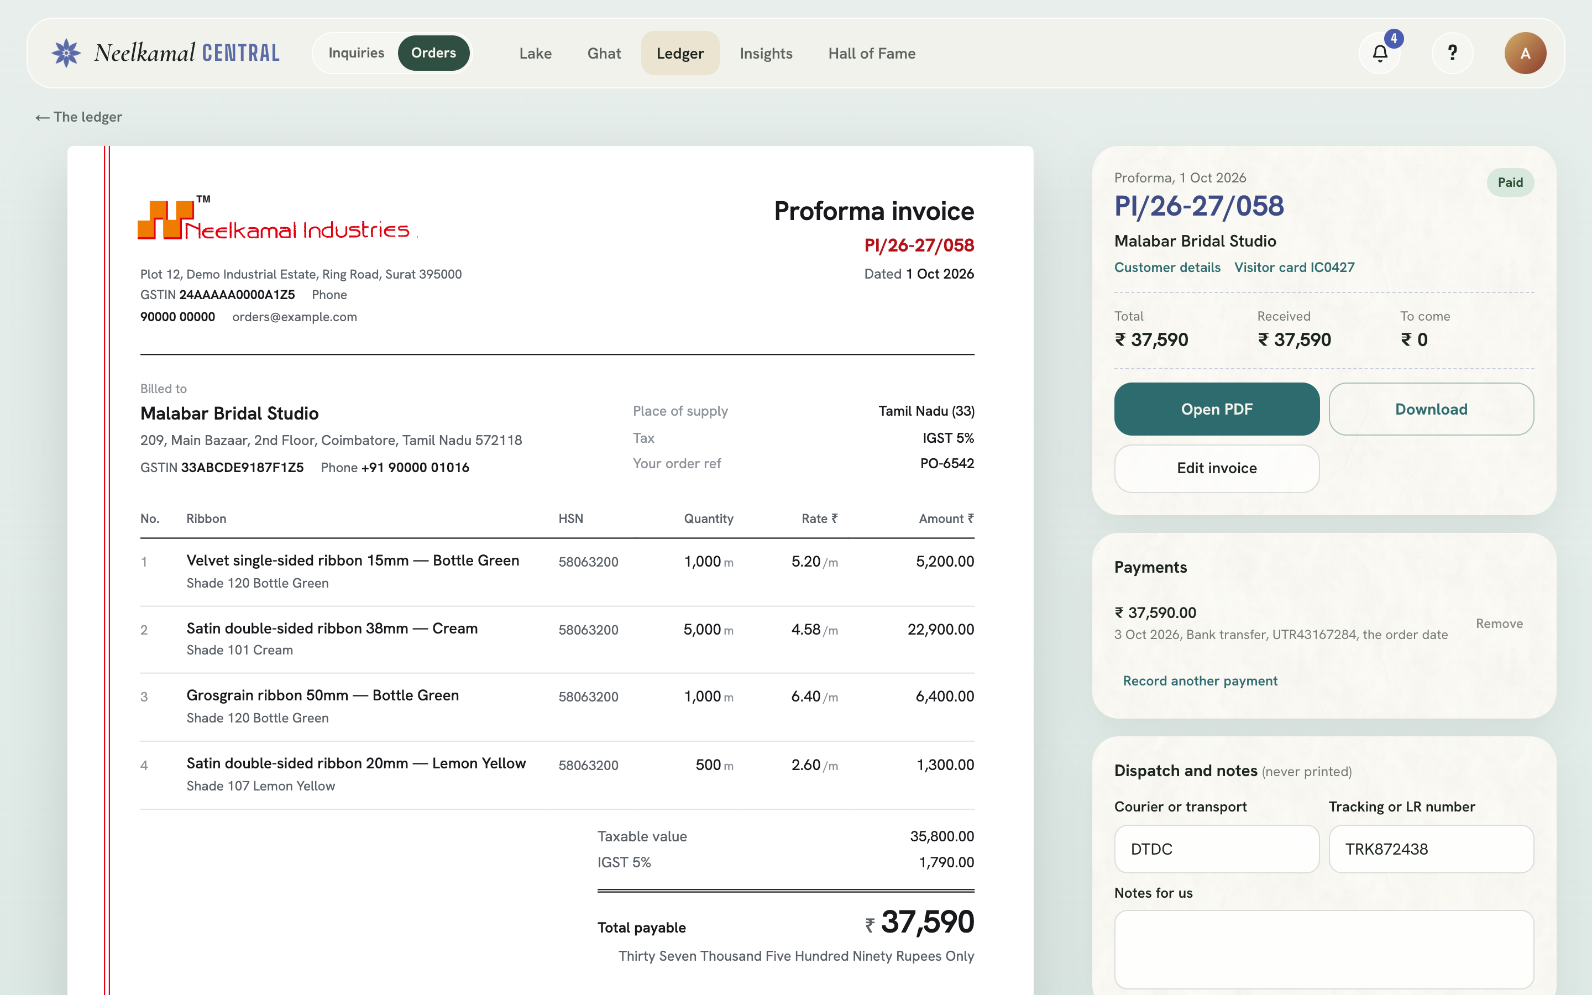
Task: Open the Hall of Fame tab
Action: pos(872,53)
